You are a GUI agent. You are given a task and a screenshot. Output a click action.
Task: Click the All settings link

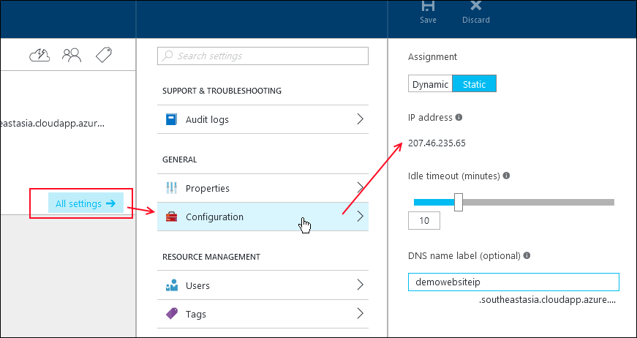tap(86, 203)
